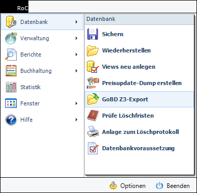Expand the Fenster submenu arrow
The image size is (197, 193).
click(76, 103)
